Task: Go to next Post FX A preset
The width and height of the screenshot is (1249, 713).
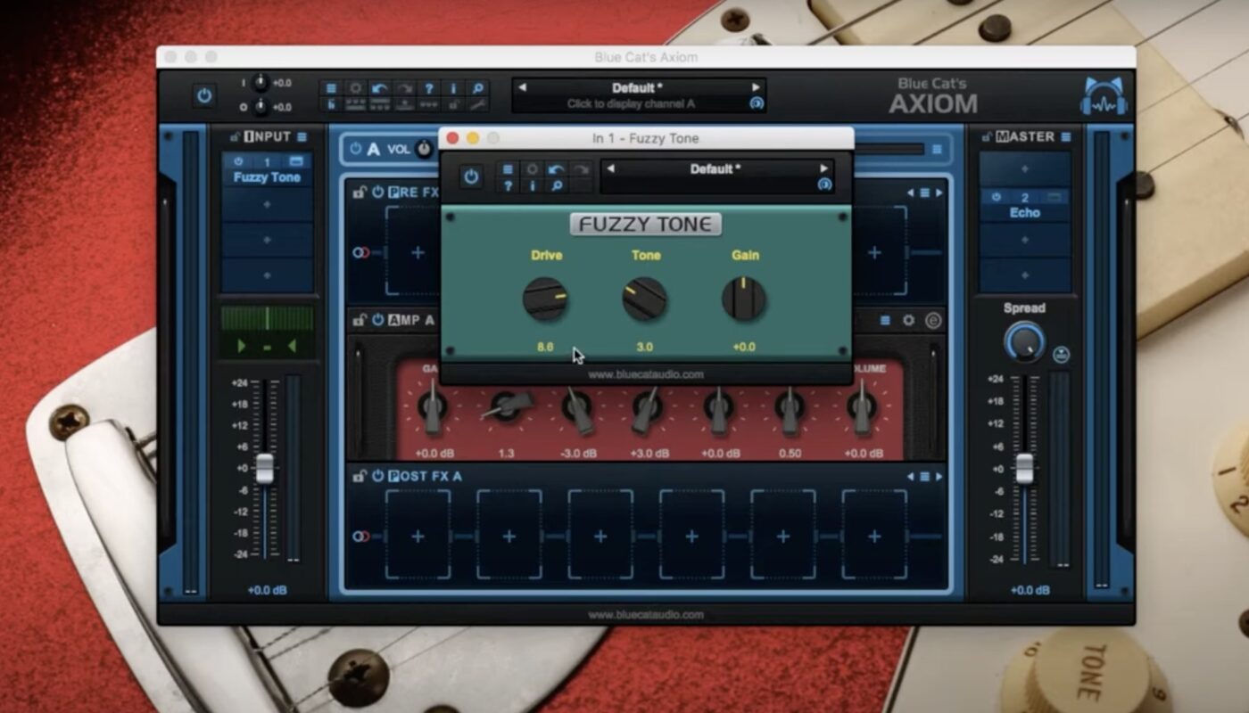Action: tap(939, 476)
